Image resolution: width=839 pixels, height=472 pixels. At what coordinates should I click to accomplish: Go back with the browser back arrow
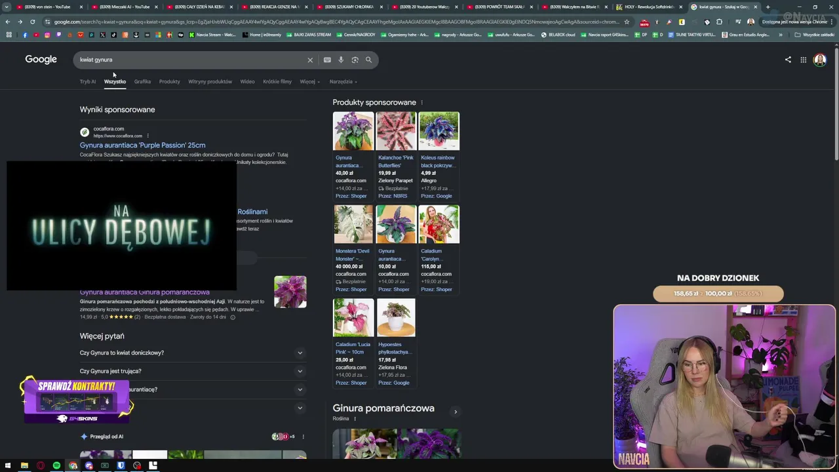(x=7, y=22)
